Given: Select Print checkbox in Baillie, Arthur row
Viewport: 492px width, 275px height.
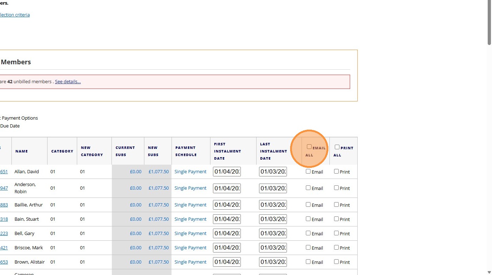Looking at the screenshot, I should coord(336,205).
